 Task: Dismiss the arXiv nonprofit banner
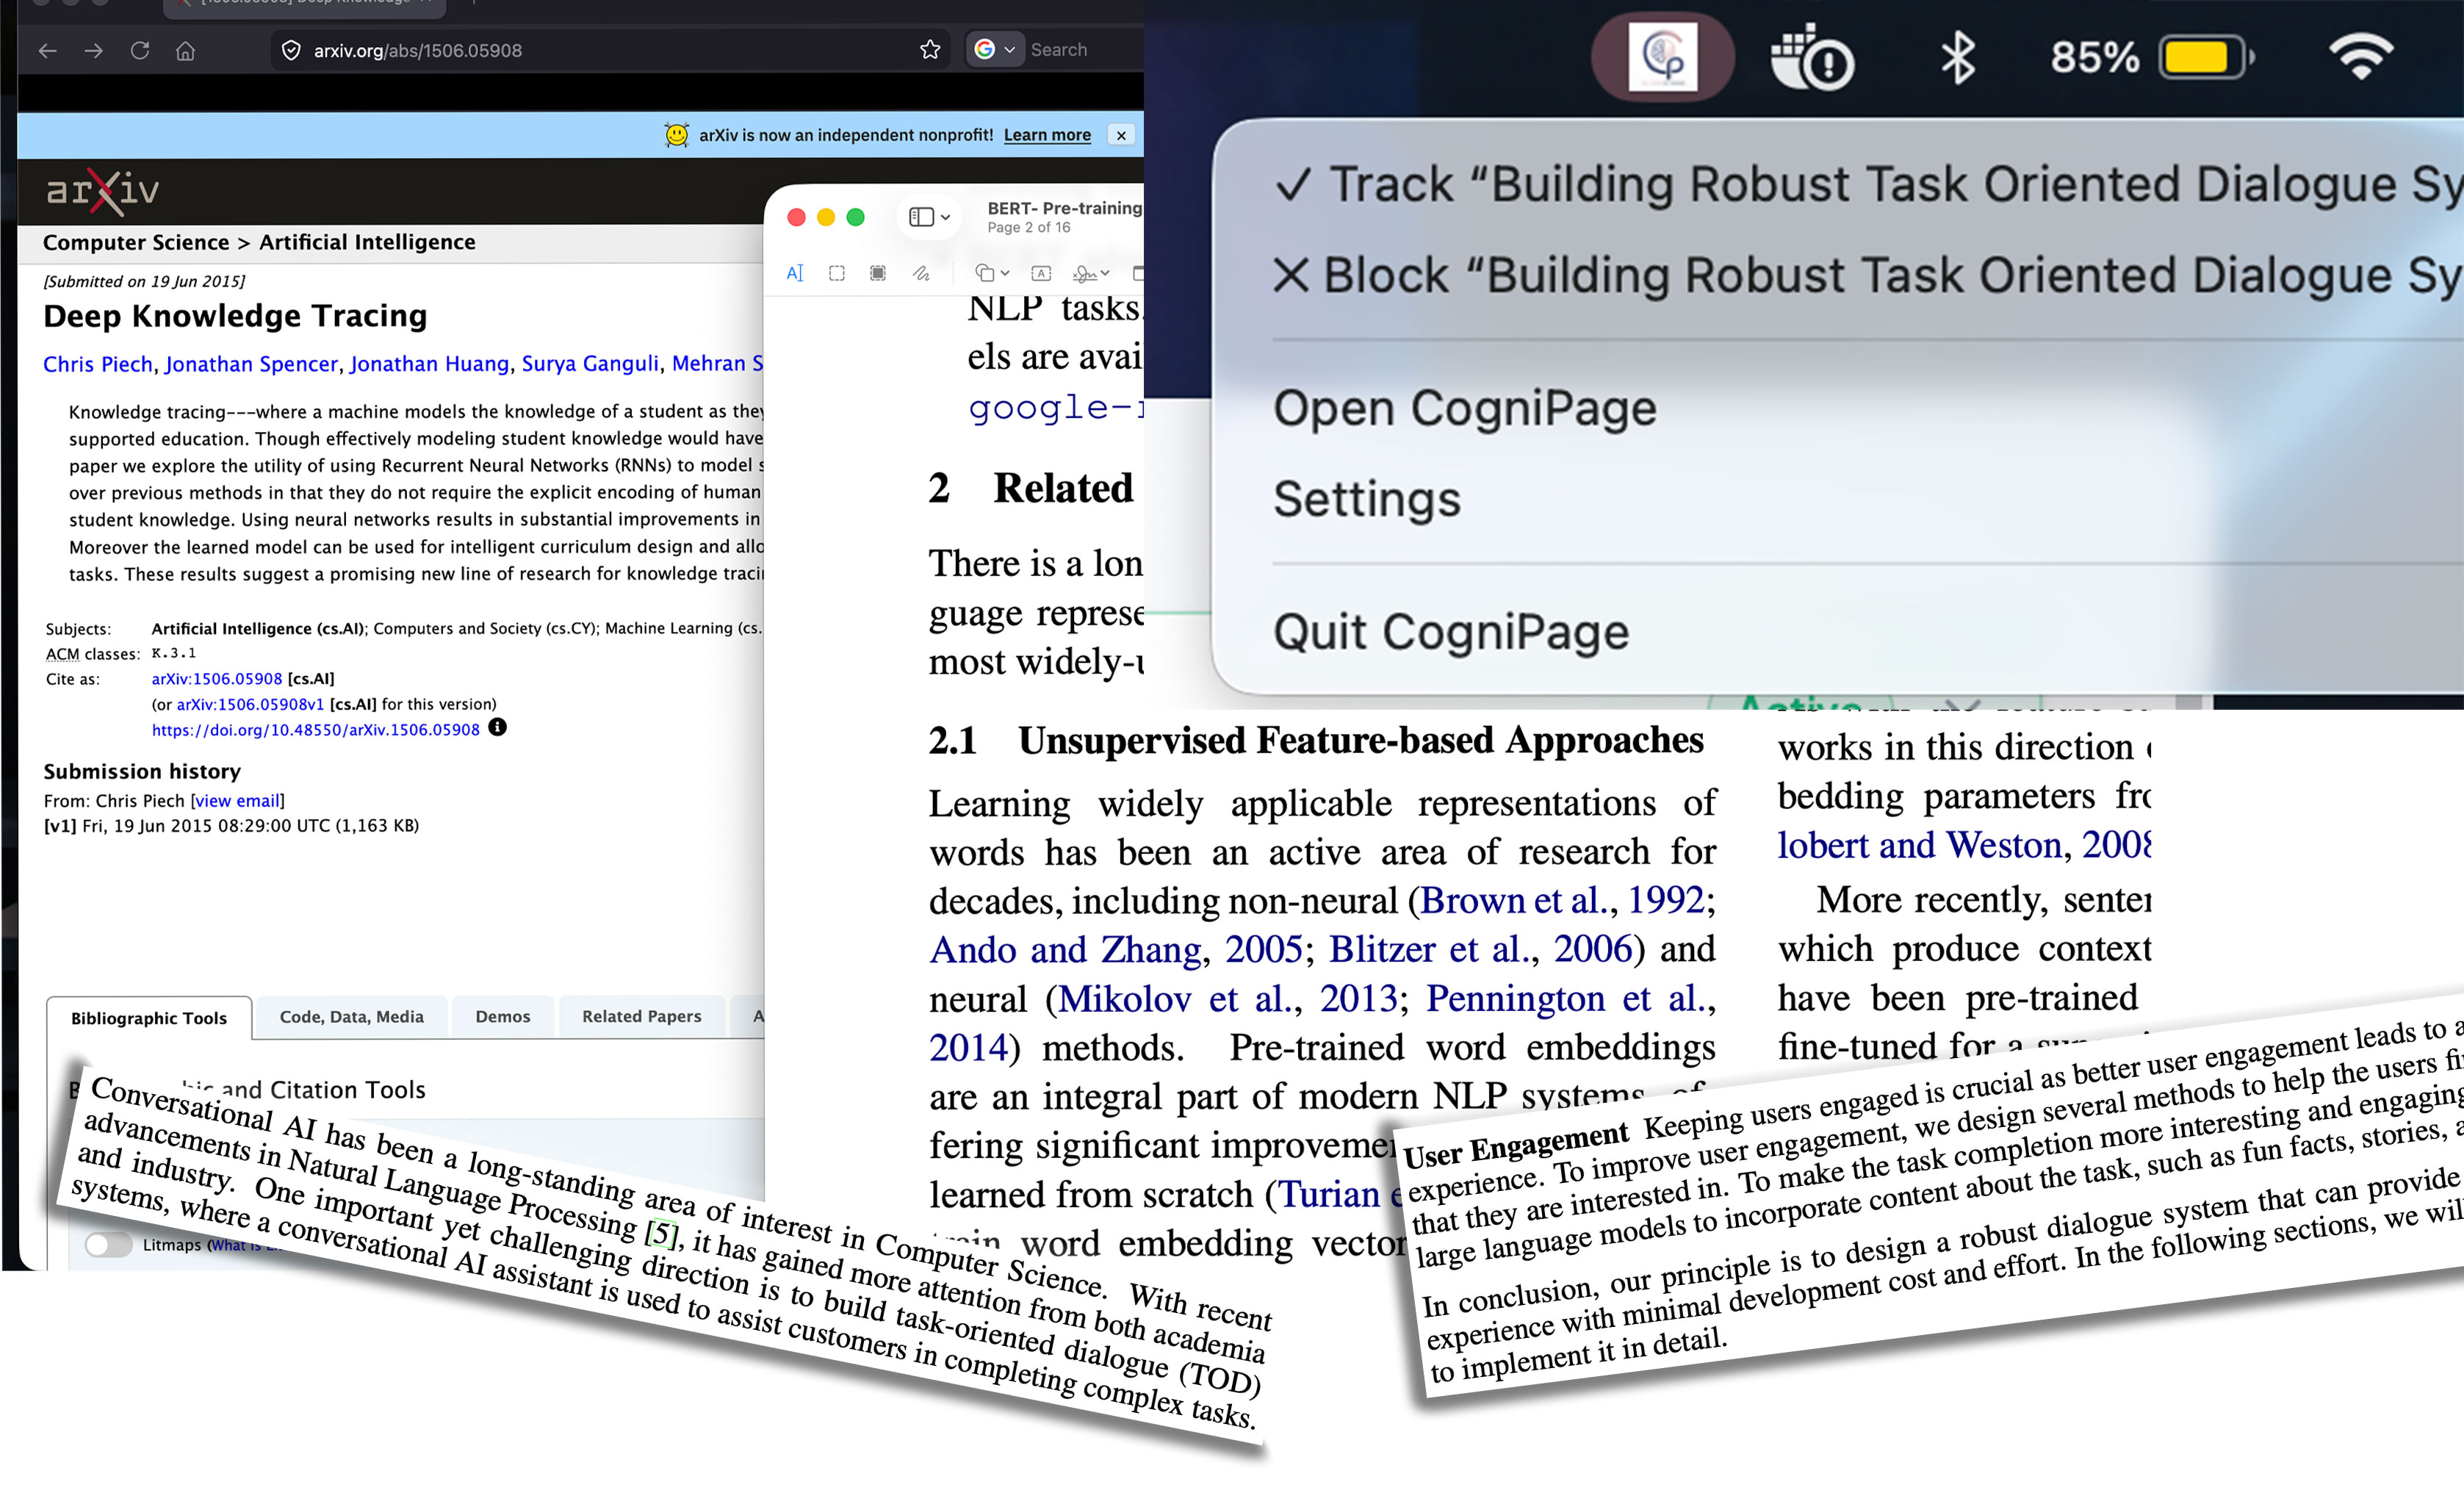click(x=1121, y=135)
